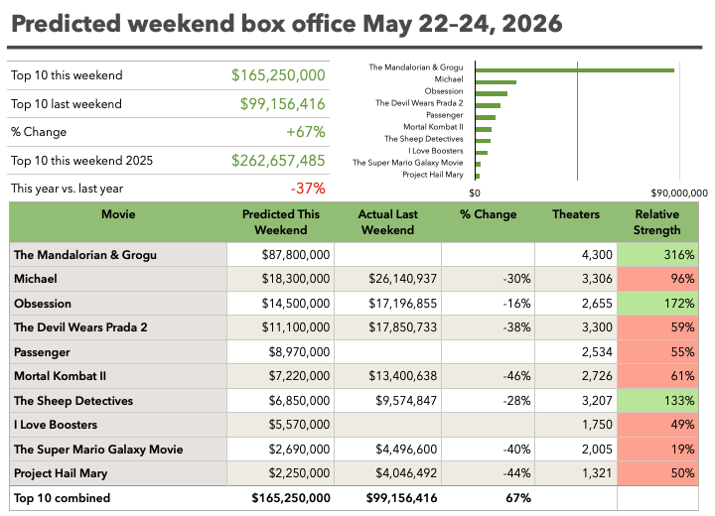Click chart label 'Project Hail Mary'
The width and height of the screenshot is (715, 516).
click(x=433, y=175)
